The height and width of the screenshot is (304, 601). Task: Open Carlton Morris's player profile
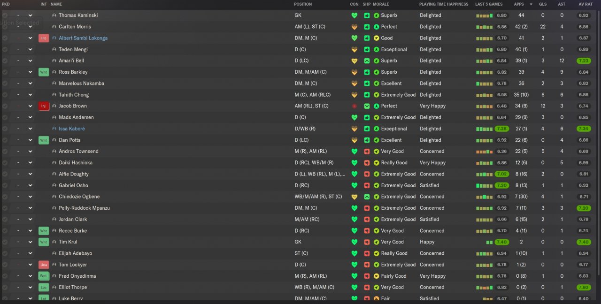tap(75, 27)
